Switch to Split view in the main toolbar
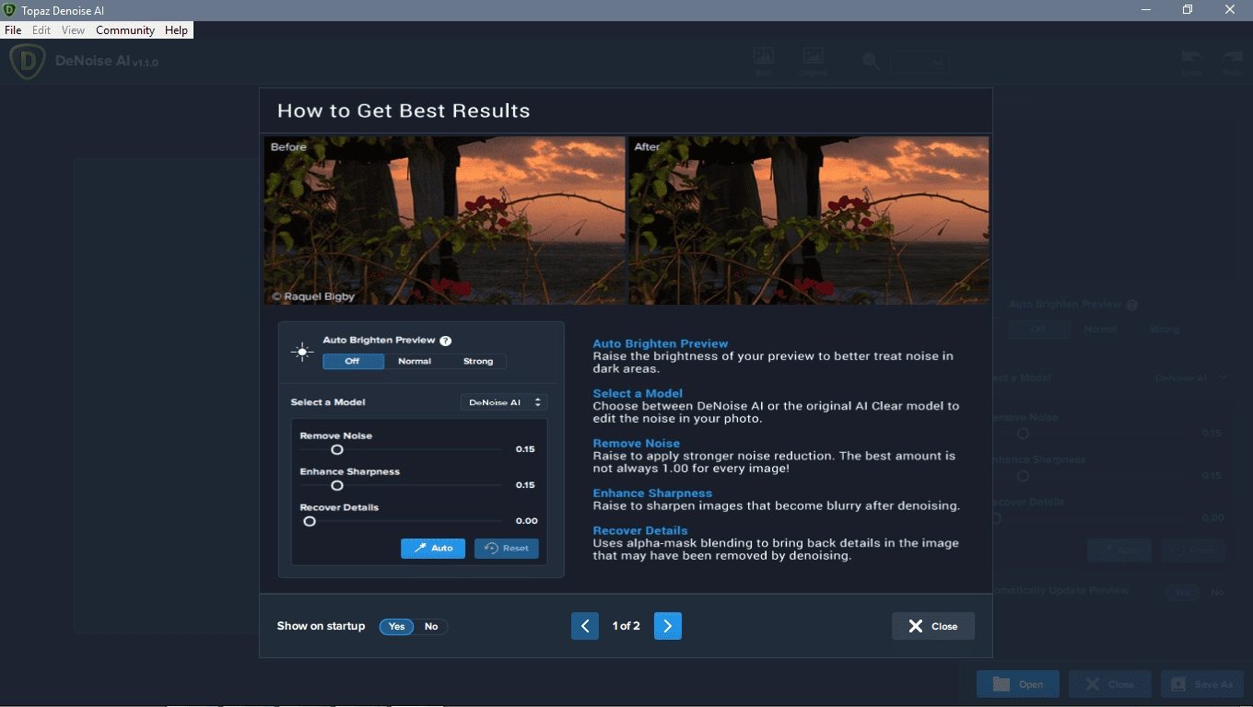1253x707 pixels. click(763, 62)
